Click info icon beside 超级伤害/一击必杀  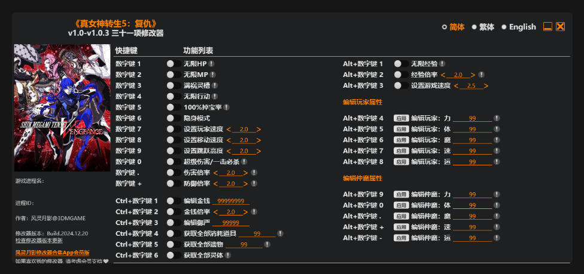(x=244, y=162)
